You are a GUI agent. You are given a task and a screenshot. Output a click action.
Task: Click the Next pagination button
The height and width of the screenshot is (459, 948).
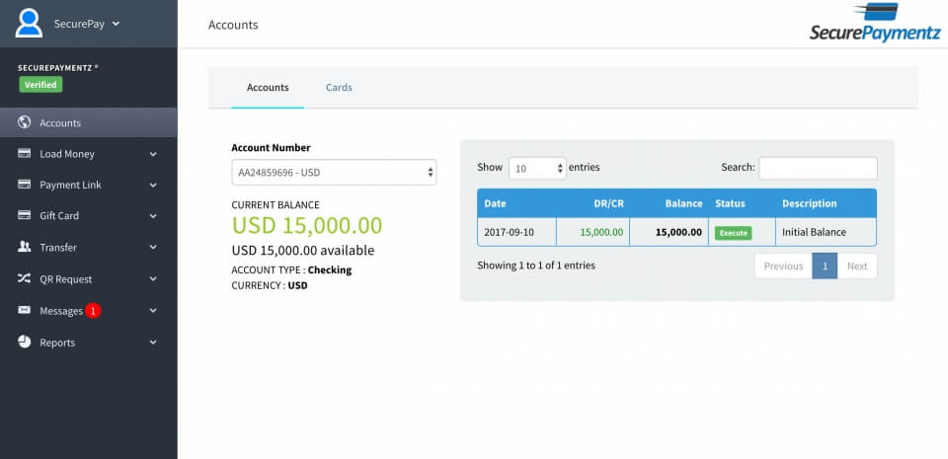click(x=856, y=266)
